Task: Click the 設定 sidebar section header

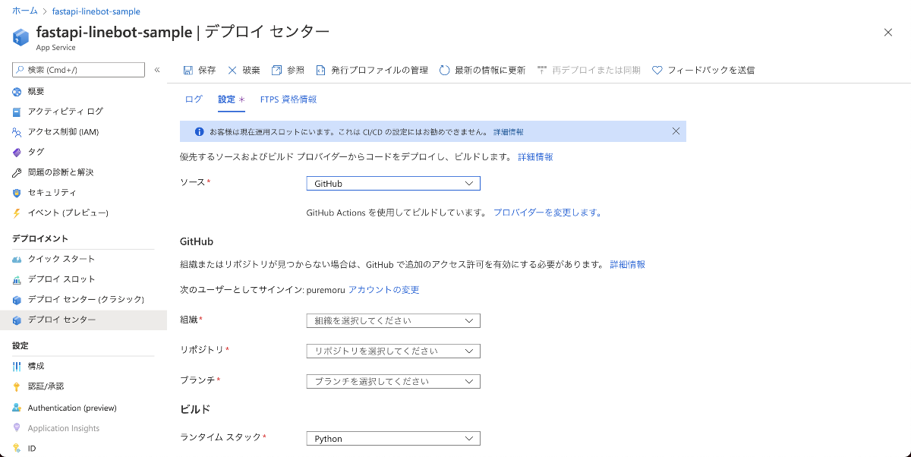Action: (20, 345)
